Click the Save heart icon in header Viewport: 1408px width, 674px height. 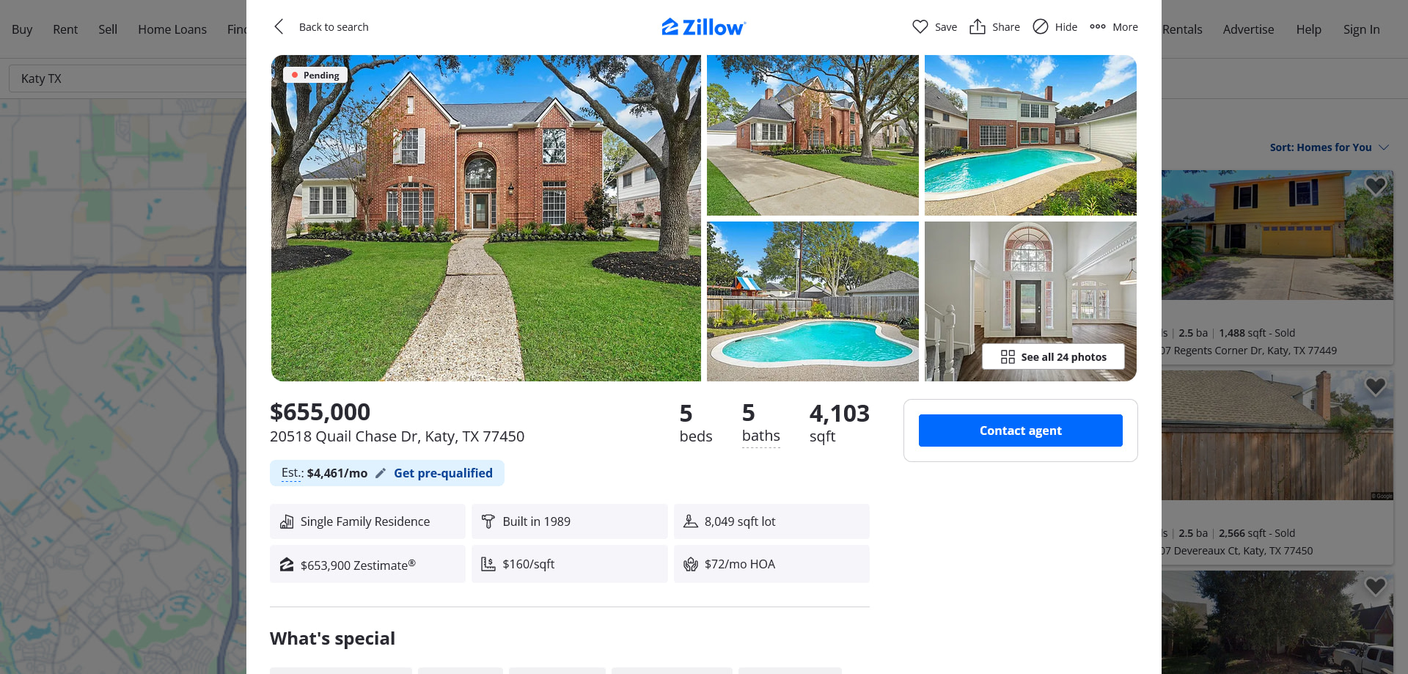920,26
